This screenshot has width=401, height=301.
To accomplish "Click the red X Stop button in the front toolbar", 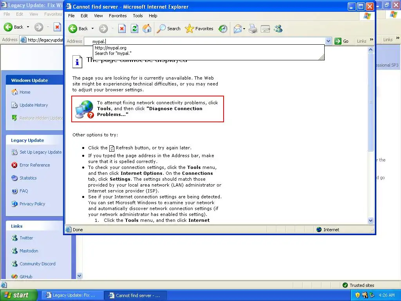I will click(122, 29).
